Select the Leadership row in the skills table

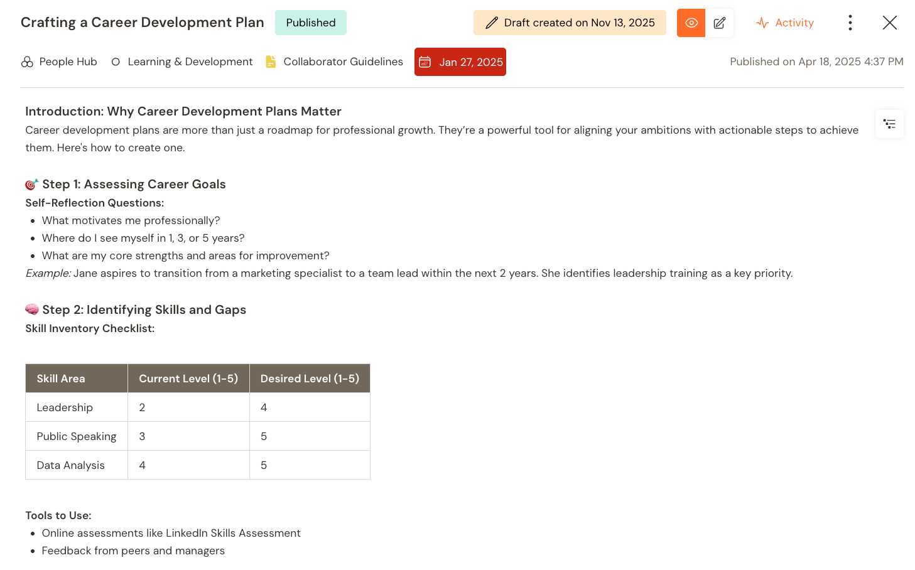pyautogui.click(x=65, y=407)
